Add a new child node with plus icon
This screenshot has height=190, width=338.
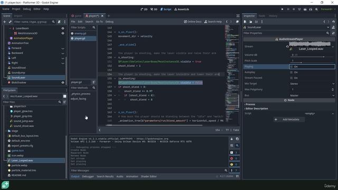pos(5,22)
